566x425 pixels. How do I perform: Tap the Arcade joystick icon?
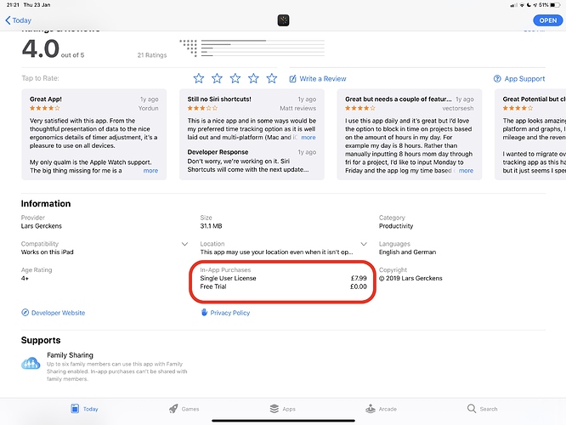(x=371, y=409)
